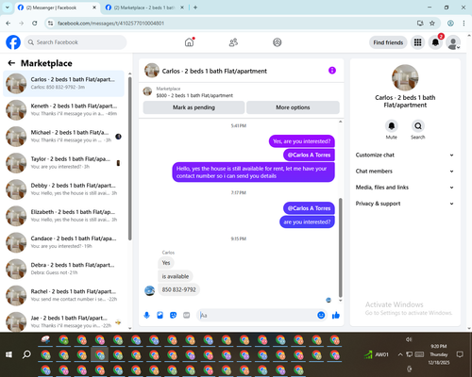Image resolution: width=472 pixels, height=377 pixels.
Task: Show hidden system tray icons
Action: pyautogui.click(x=400, y=354)
